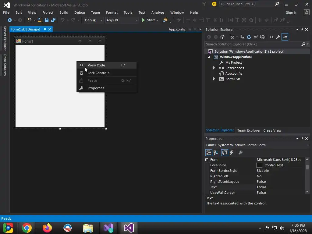Pin the Properties panel
Viewport: 312px width, 234px height.
click(302, 139)
